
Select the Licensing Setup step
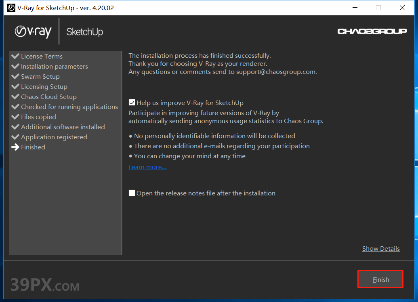pyautogui.click(x=44, y=87)
